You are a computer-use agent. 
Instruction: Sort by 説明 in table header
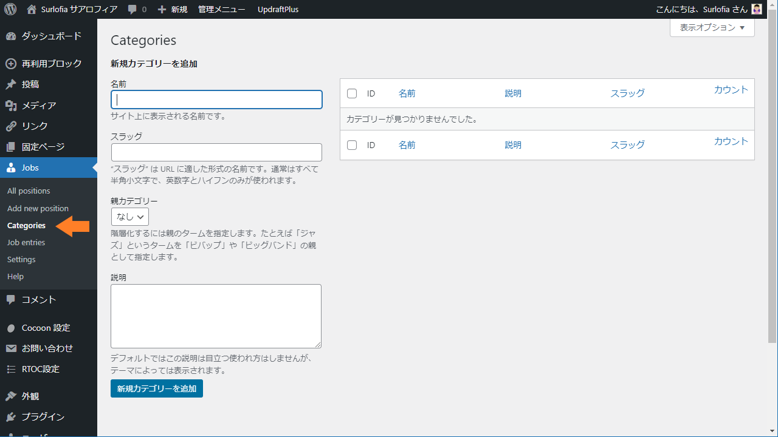click(513, 93)
